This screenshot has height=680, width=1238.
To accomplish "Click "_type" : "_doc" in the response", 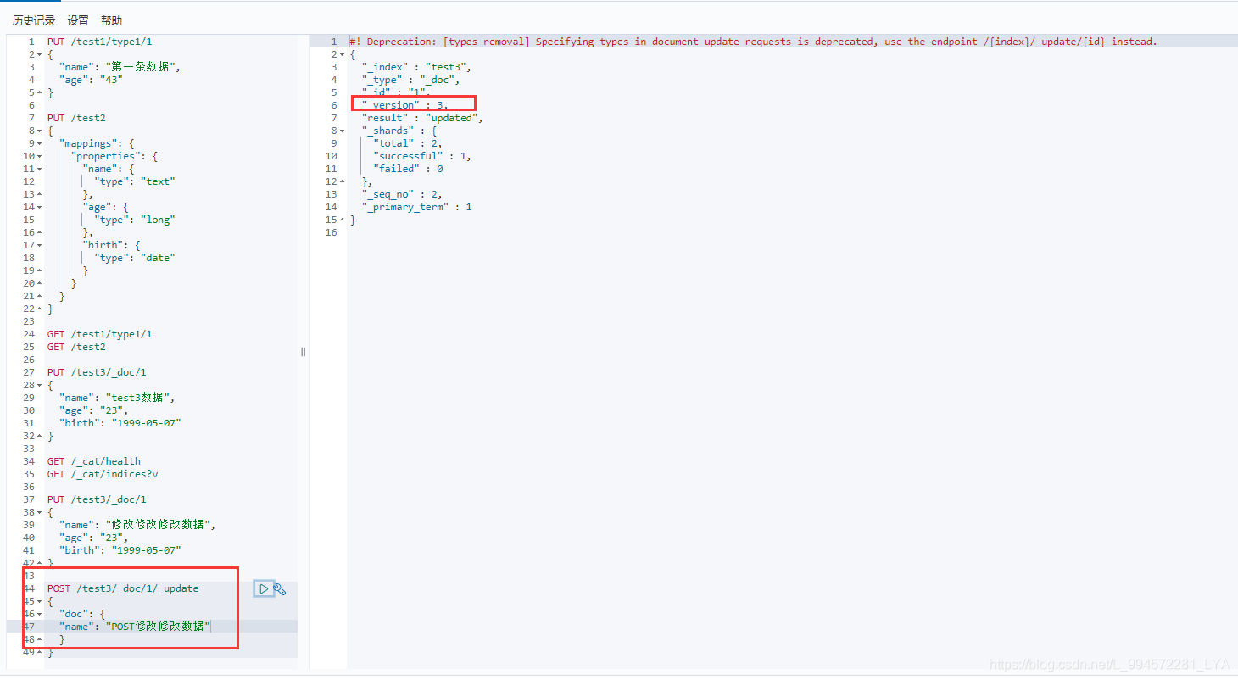I will (x=410, y=80).
